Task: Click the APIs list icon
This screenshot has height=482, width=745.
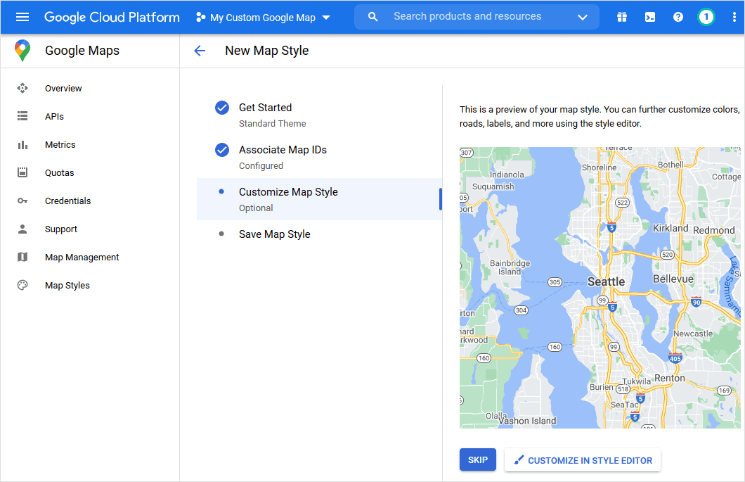Action: tap(22, 116)
